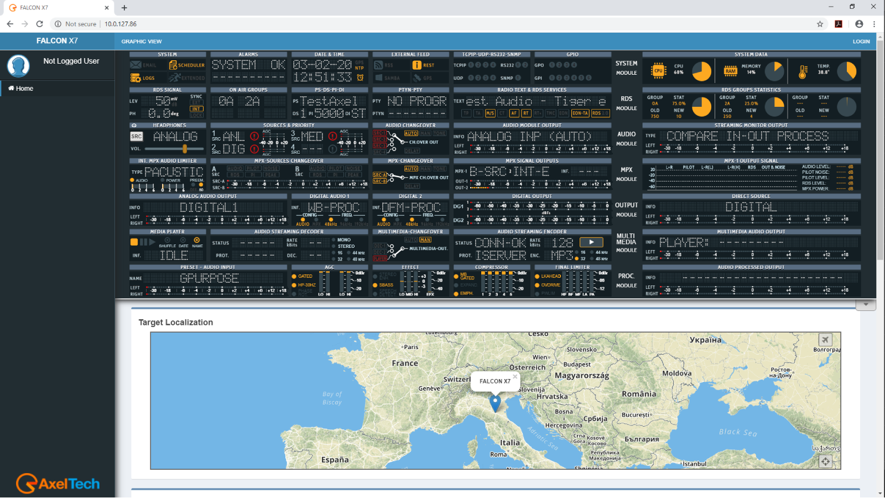Open the Logs icon in System panel
The width and height of the screenshot is (885, 498).
point(136,78)
